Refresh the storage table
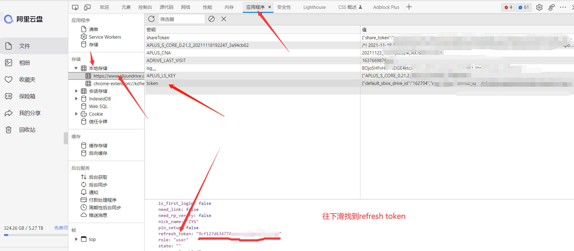This screenshot has height=251, width=574. (152, 19)
